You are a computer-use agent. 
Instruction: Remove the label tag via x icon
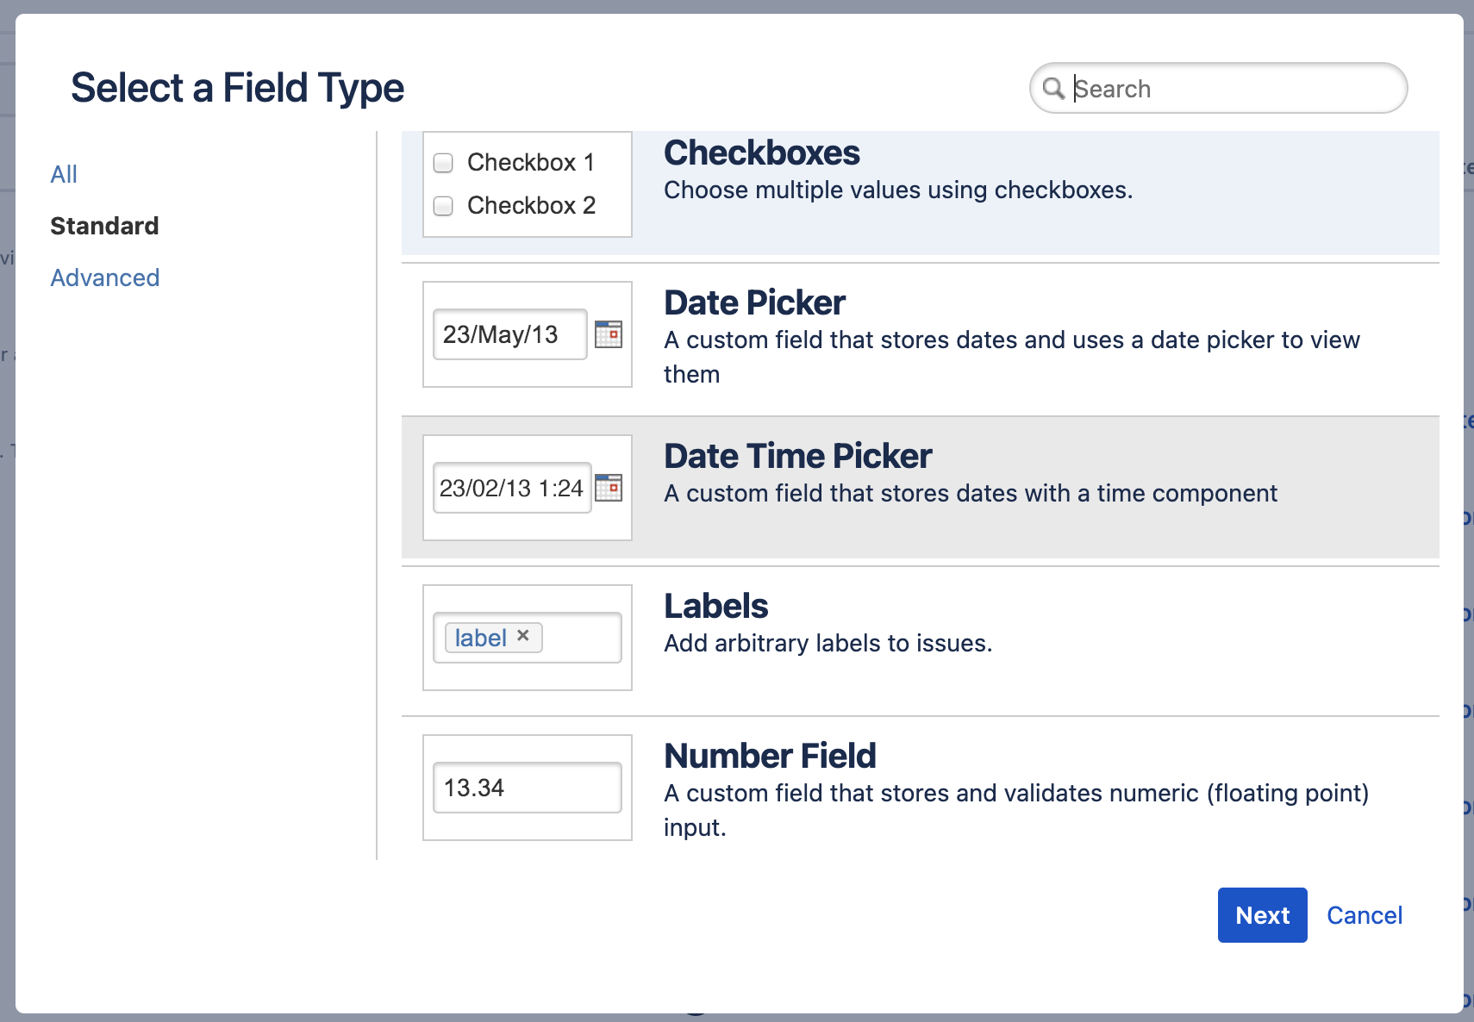523,636
